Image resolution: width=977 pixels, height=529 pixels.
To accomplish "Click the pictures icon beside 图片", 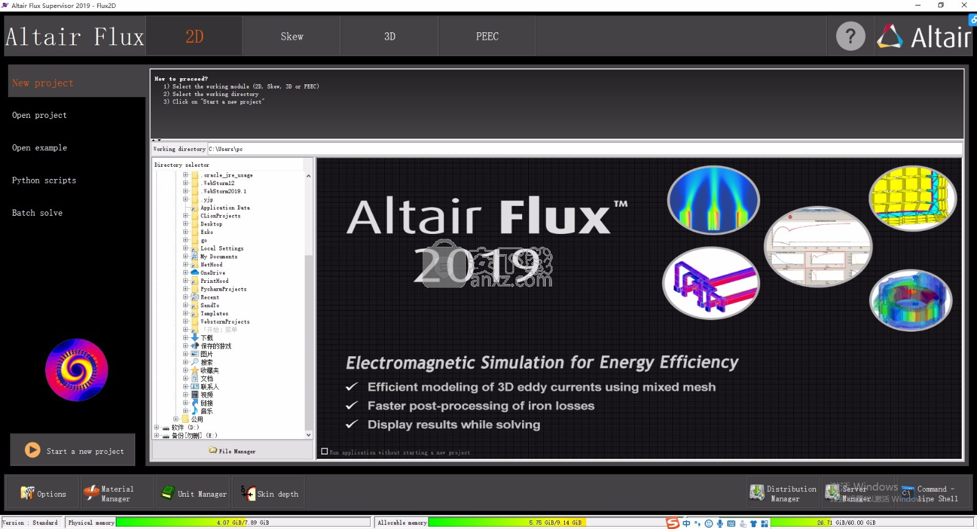I will [195, 354].
